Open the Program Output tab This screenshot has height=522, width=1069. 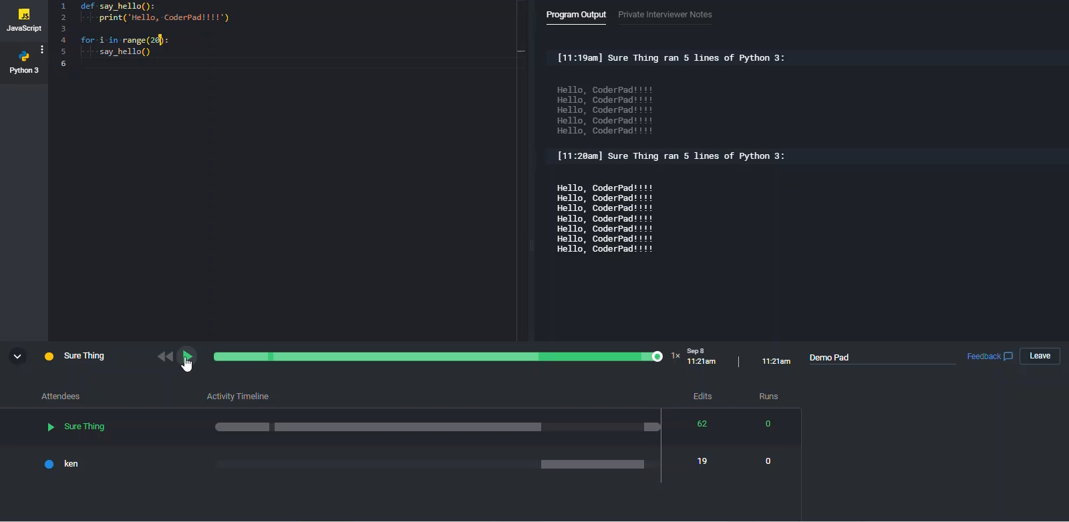click(x=576, y=15)
